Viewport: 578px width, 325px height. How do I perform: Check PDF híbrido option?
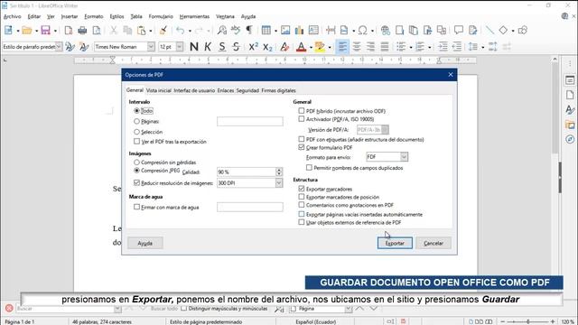302,110
